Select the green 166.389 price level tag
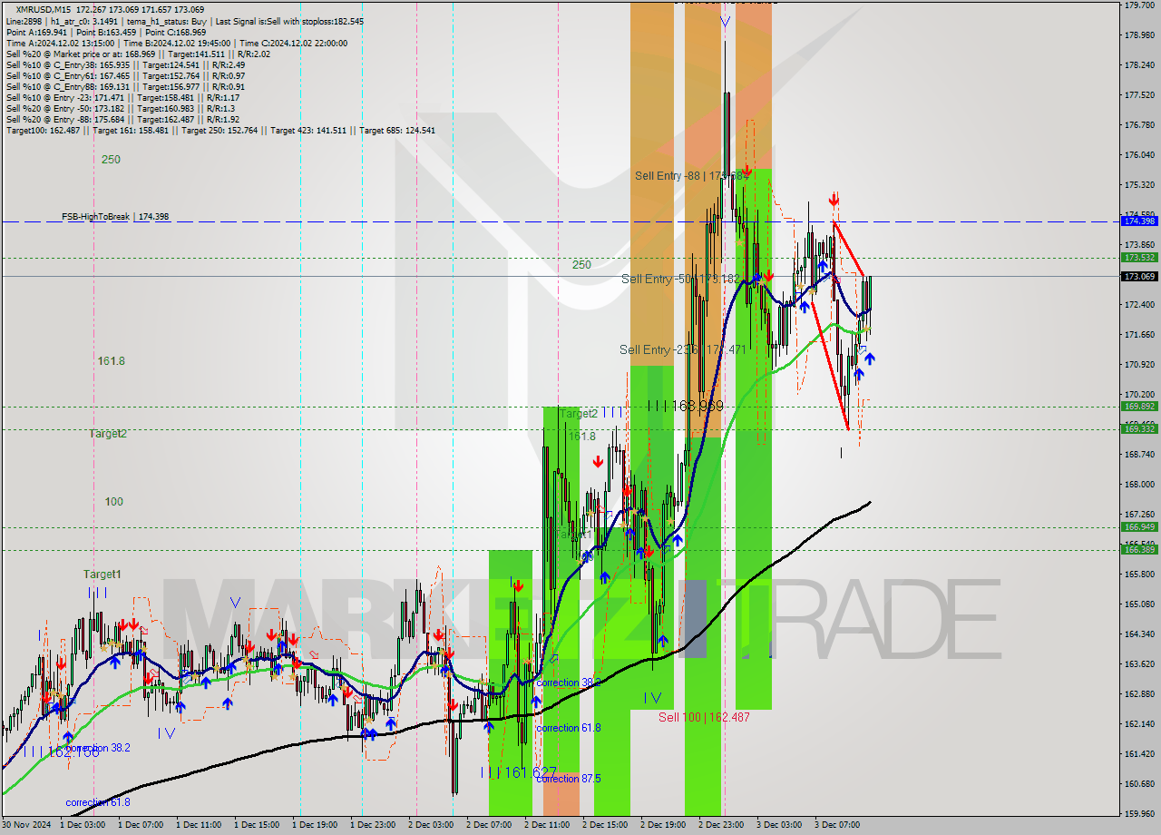This screenshot has height=835, width=1161. 1139,550
